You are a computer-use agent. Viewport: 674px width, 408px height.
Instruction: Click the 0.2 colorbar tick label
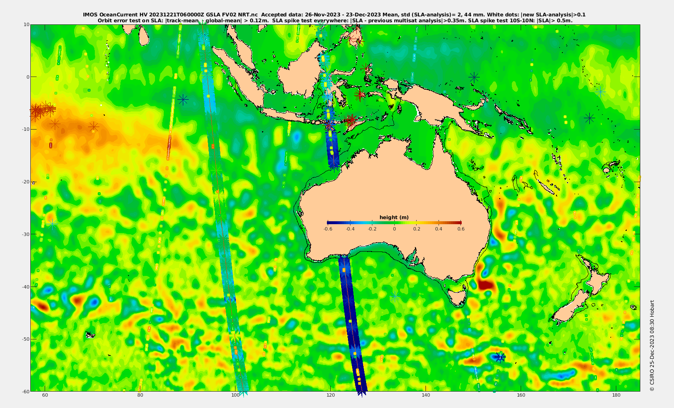(x=417, y=229)
